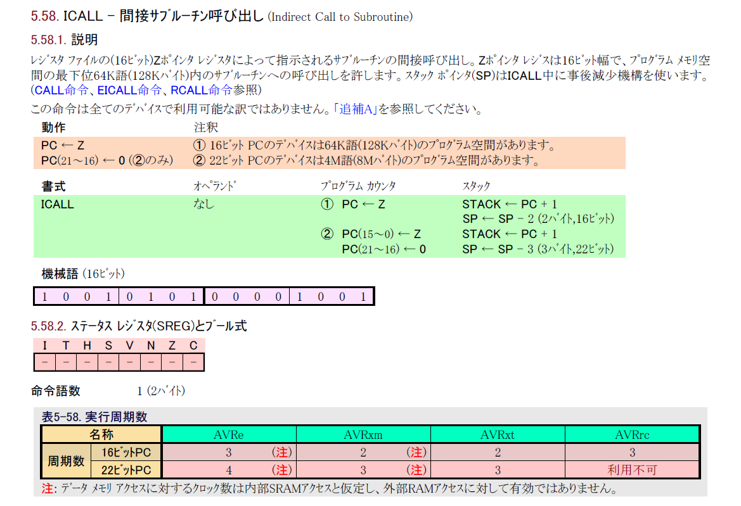Select the AVRrc column header
Image resolution: width=741 pixels, height=506 pixels.
point(632,435)
